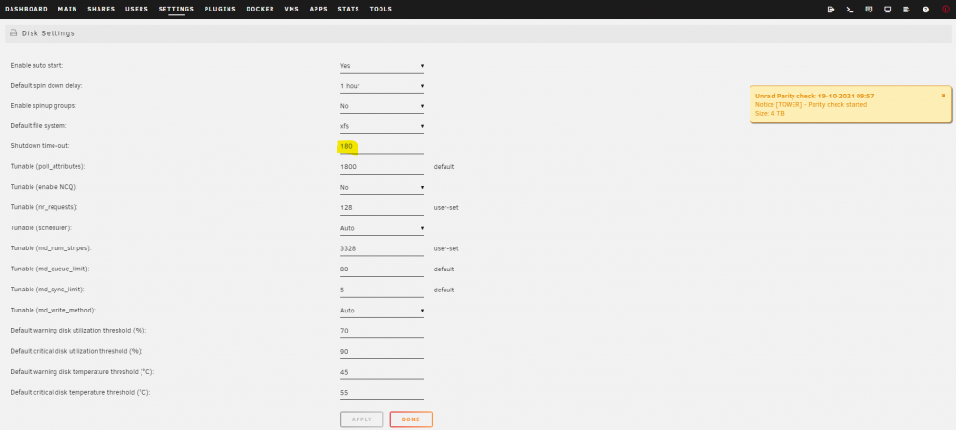
Task: Click the Tunable (md_queue_limit) field
Action: (x=381, y=269)
